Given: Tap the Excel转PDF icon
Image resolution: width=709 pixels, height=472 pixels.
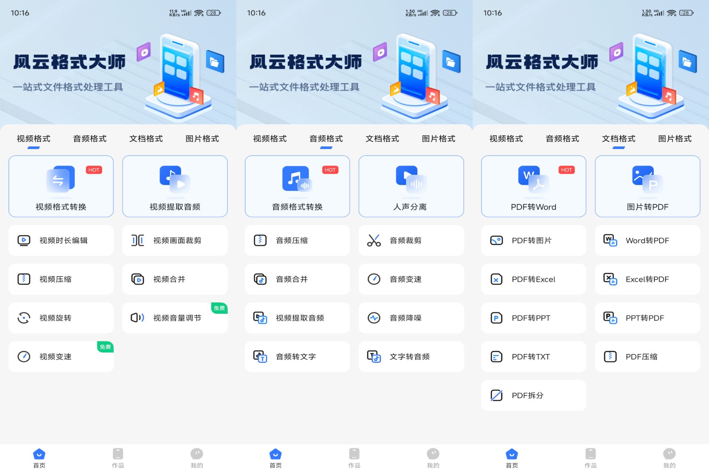Looking at the screenshot, I should (610, 279).
